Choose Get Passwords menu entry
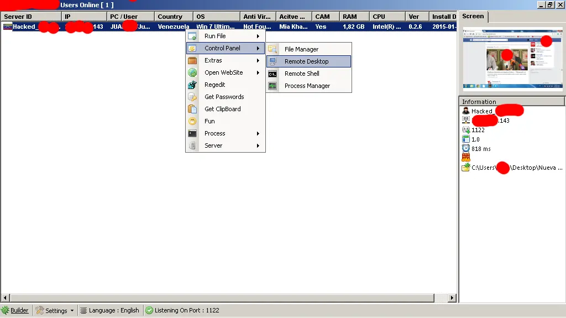 (226, 97)
